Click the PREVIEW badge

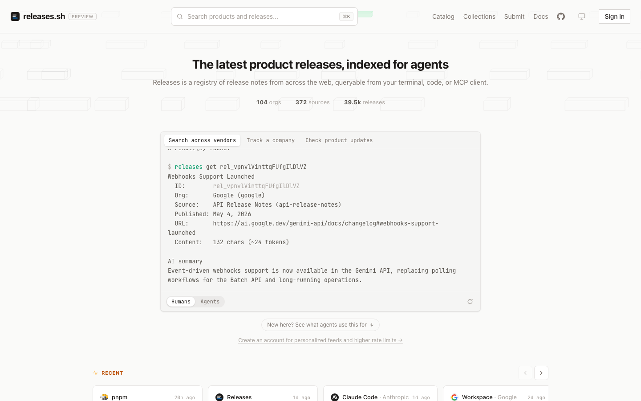[x=82, y=16]
